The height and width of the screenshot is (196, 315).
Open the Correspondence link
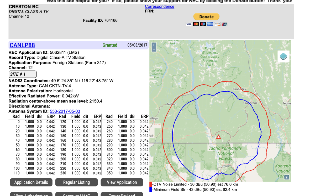point(160,7)
